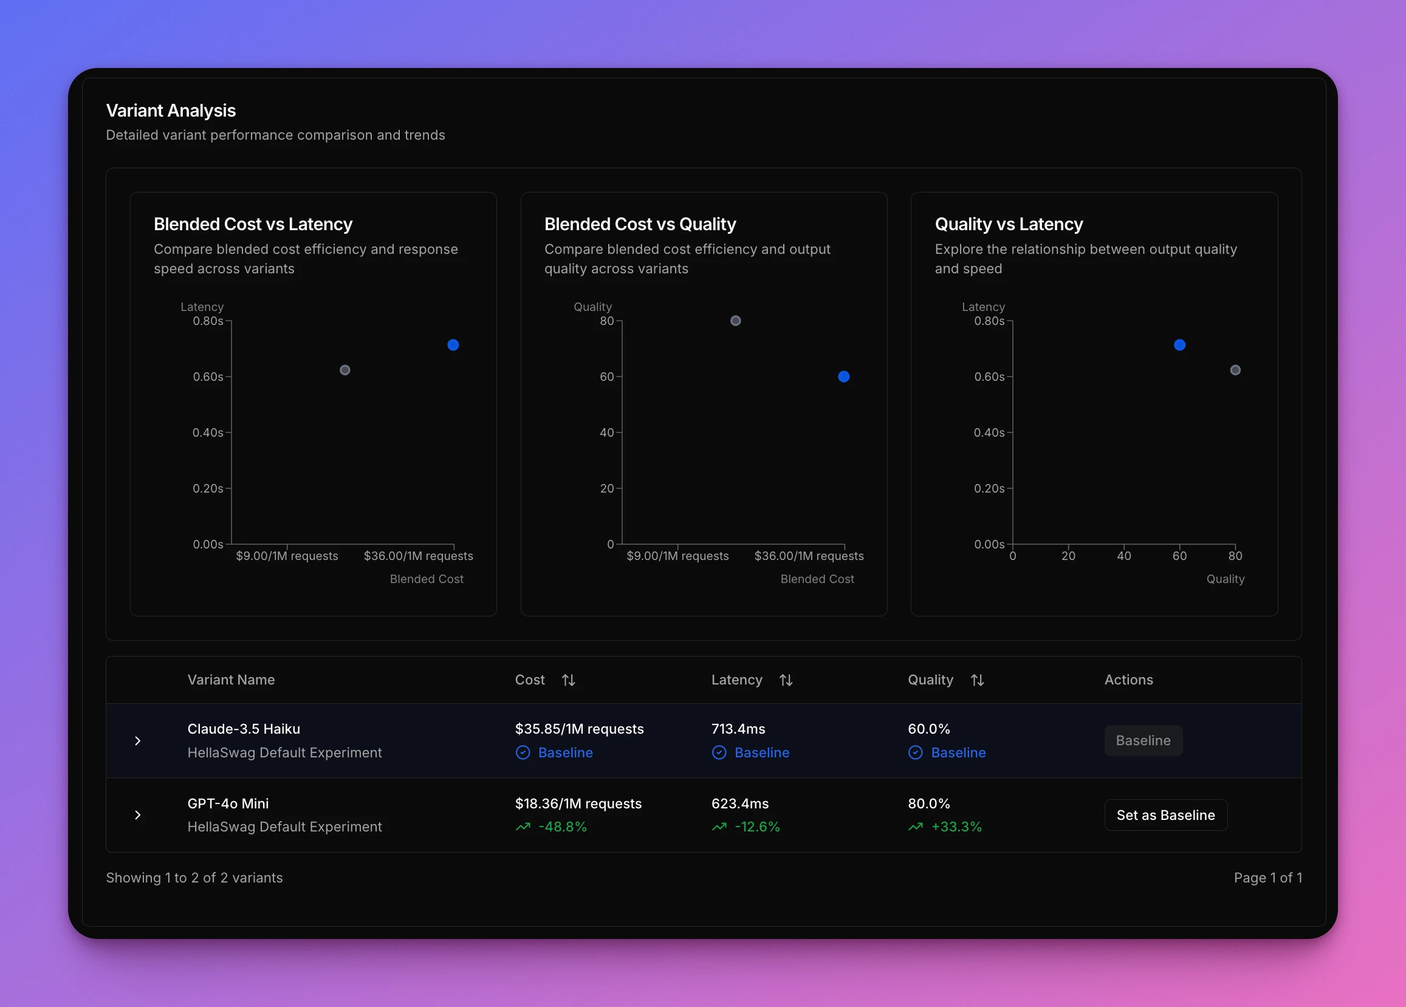This screenshot has width=1406, height=1007.
Task: Expand the Claude-3.5 Haiku variant row
Action: (x=138, y=740)
